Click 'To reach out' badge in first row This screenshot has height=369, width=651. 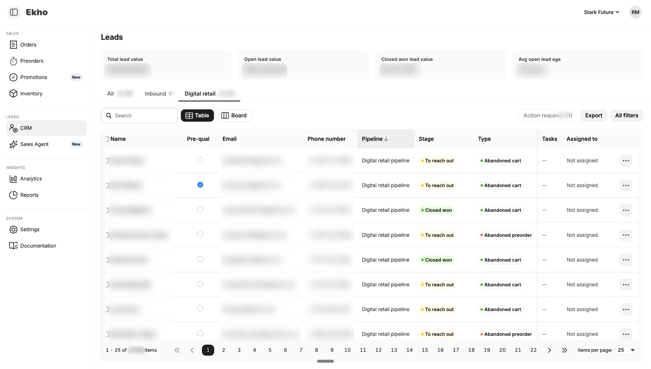pyautogui.click(x=437, y=161)
